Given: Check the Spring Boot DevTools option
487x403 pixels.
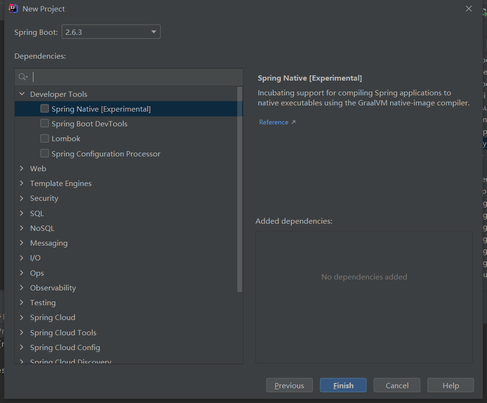Looking at the screenshot, I should pyautogui.click(x=45, y=124).
